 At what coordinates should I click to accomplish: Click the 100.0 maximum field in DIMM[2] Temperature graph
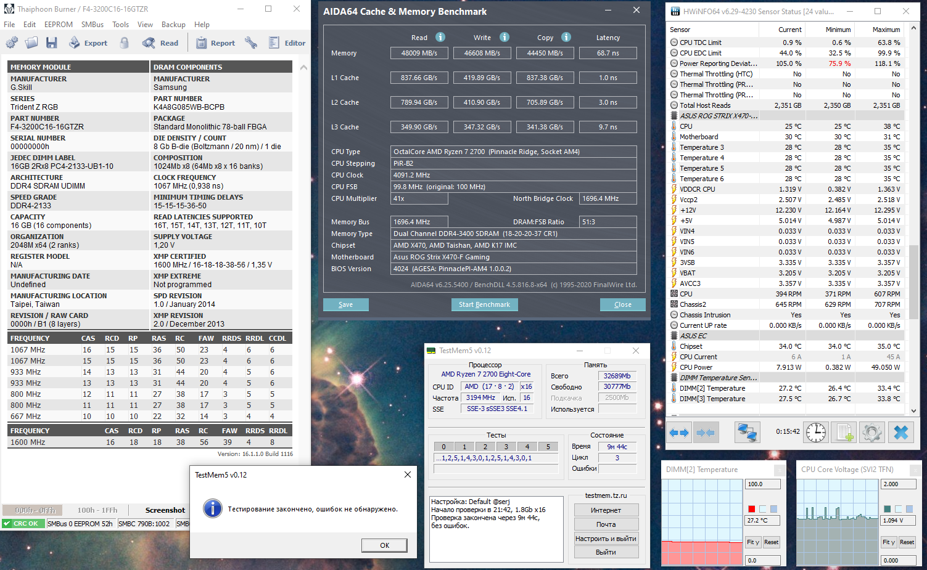click(x=763, y=484)
